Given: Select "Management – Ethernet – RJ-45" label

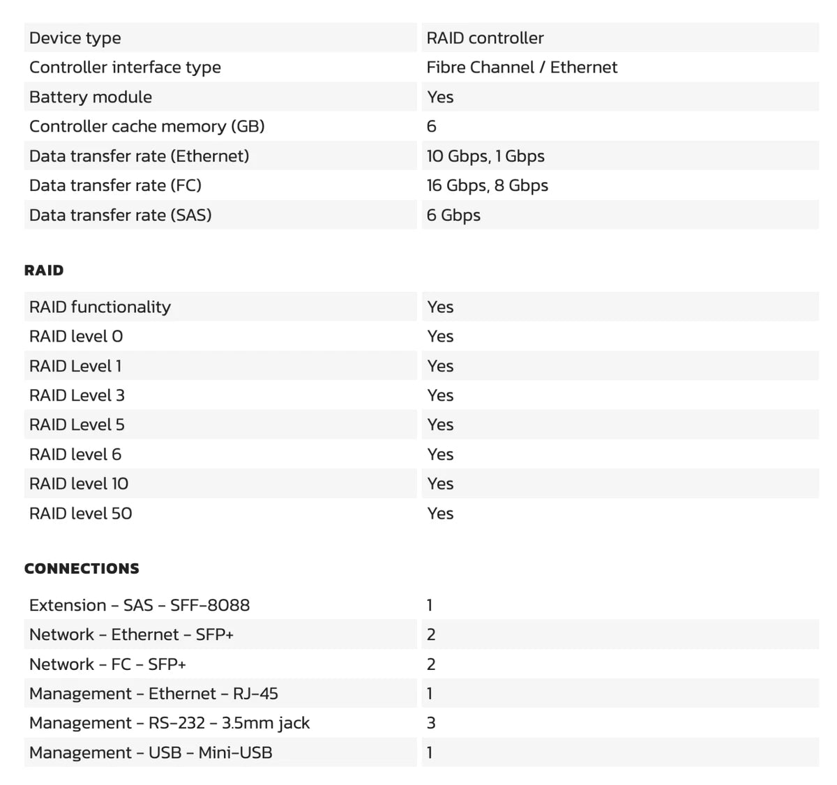Looking at the screenshot, I should click(x=153, y=694).
